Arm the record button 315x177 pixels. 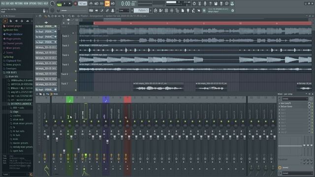coord(75,3)
